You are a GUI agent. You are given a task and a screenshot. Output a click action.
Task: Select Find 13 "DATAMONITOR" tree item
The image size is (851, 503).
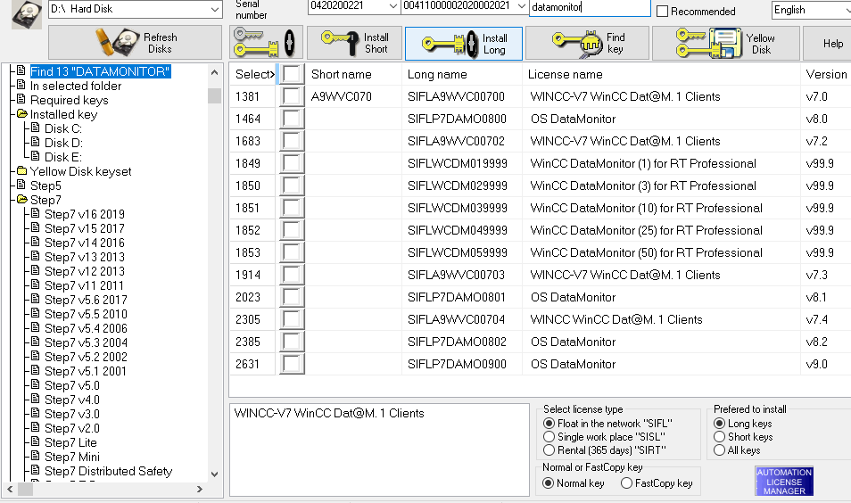pos(101,71)
